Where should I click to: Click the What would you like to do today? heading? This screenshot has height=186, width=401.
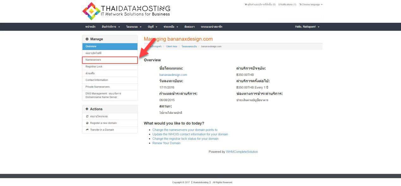(x=174, y=123)
